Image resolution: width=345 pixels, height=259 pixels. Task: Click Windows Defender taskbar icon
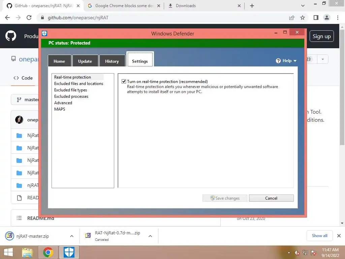pos(69,252)
